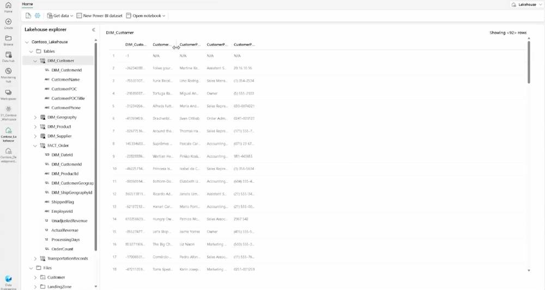Select the UnadjustedRevenue column
The height and width of the screenshot is (290, 545).
click(x=69, y=220)
